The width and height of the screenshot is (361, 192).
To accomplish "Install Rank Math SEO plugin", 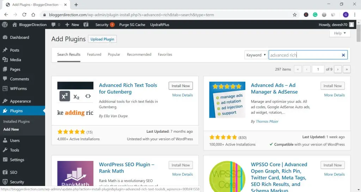I will click(x=180, y=165).
